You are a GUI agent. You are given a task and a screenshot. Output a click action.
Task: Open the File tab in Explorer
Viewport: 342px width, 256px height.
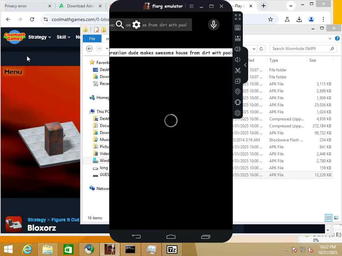coord(92,39)
